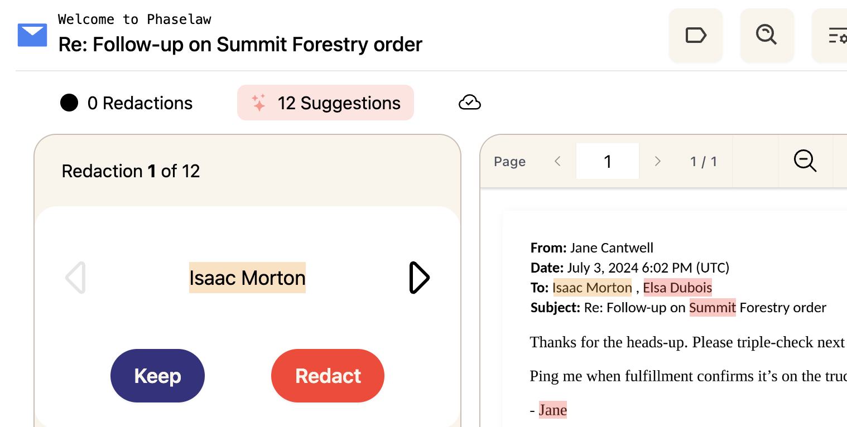The image size is (847, 427).
Task: Click the From: Jane Cantwell line
Action: pos(591,248)
